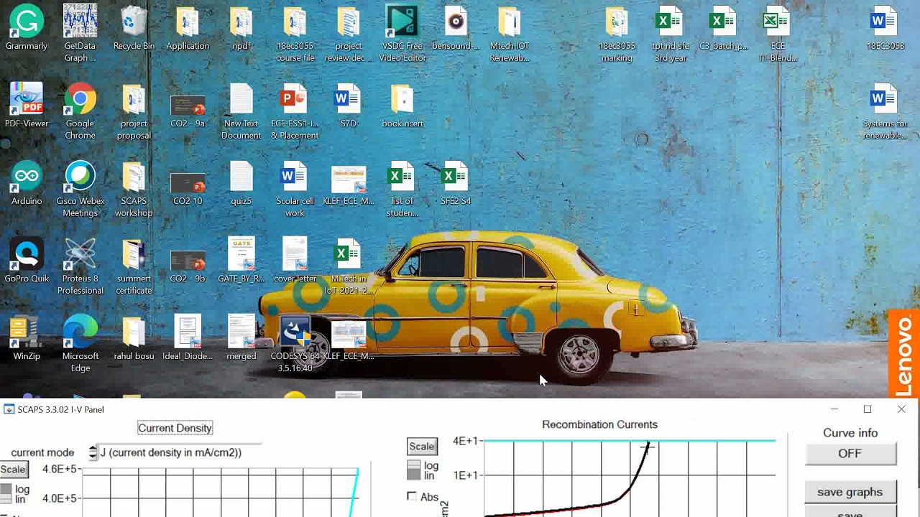Toggle log/lin switch of Recombination Currents graph
The image size is (920, 517).
tap(413, 470)
